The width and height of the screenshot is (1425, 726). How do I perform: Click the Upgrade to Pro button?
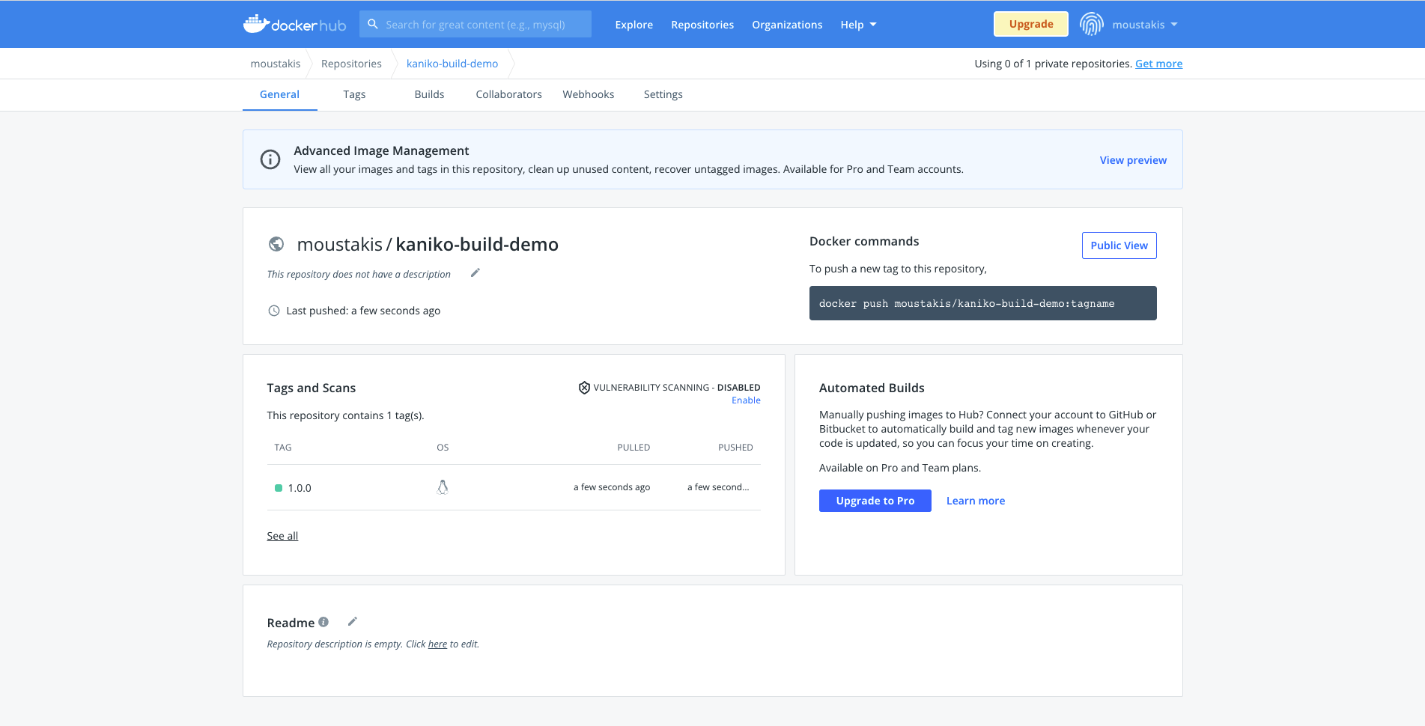(875, 501)
